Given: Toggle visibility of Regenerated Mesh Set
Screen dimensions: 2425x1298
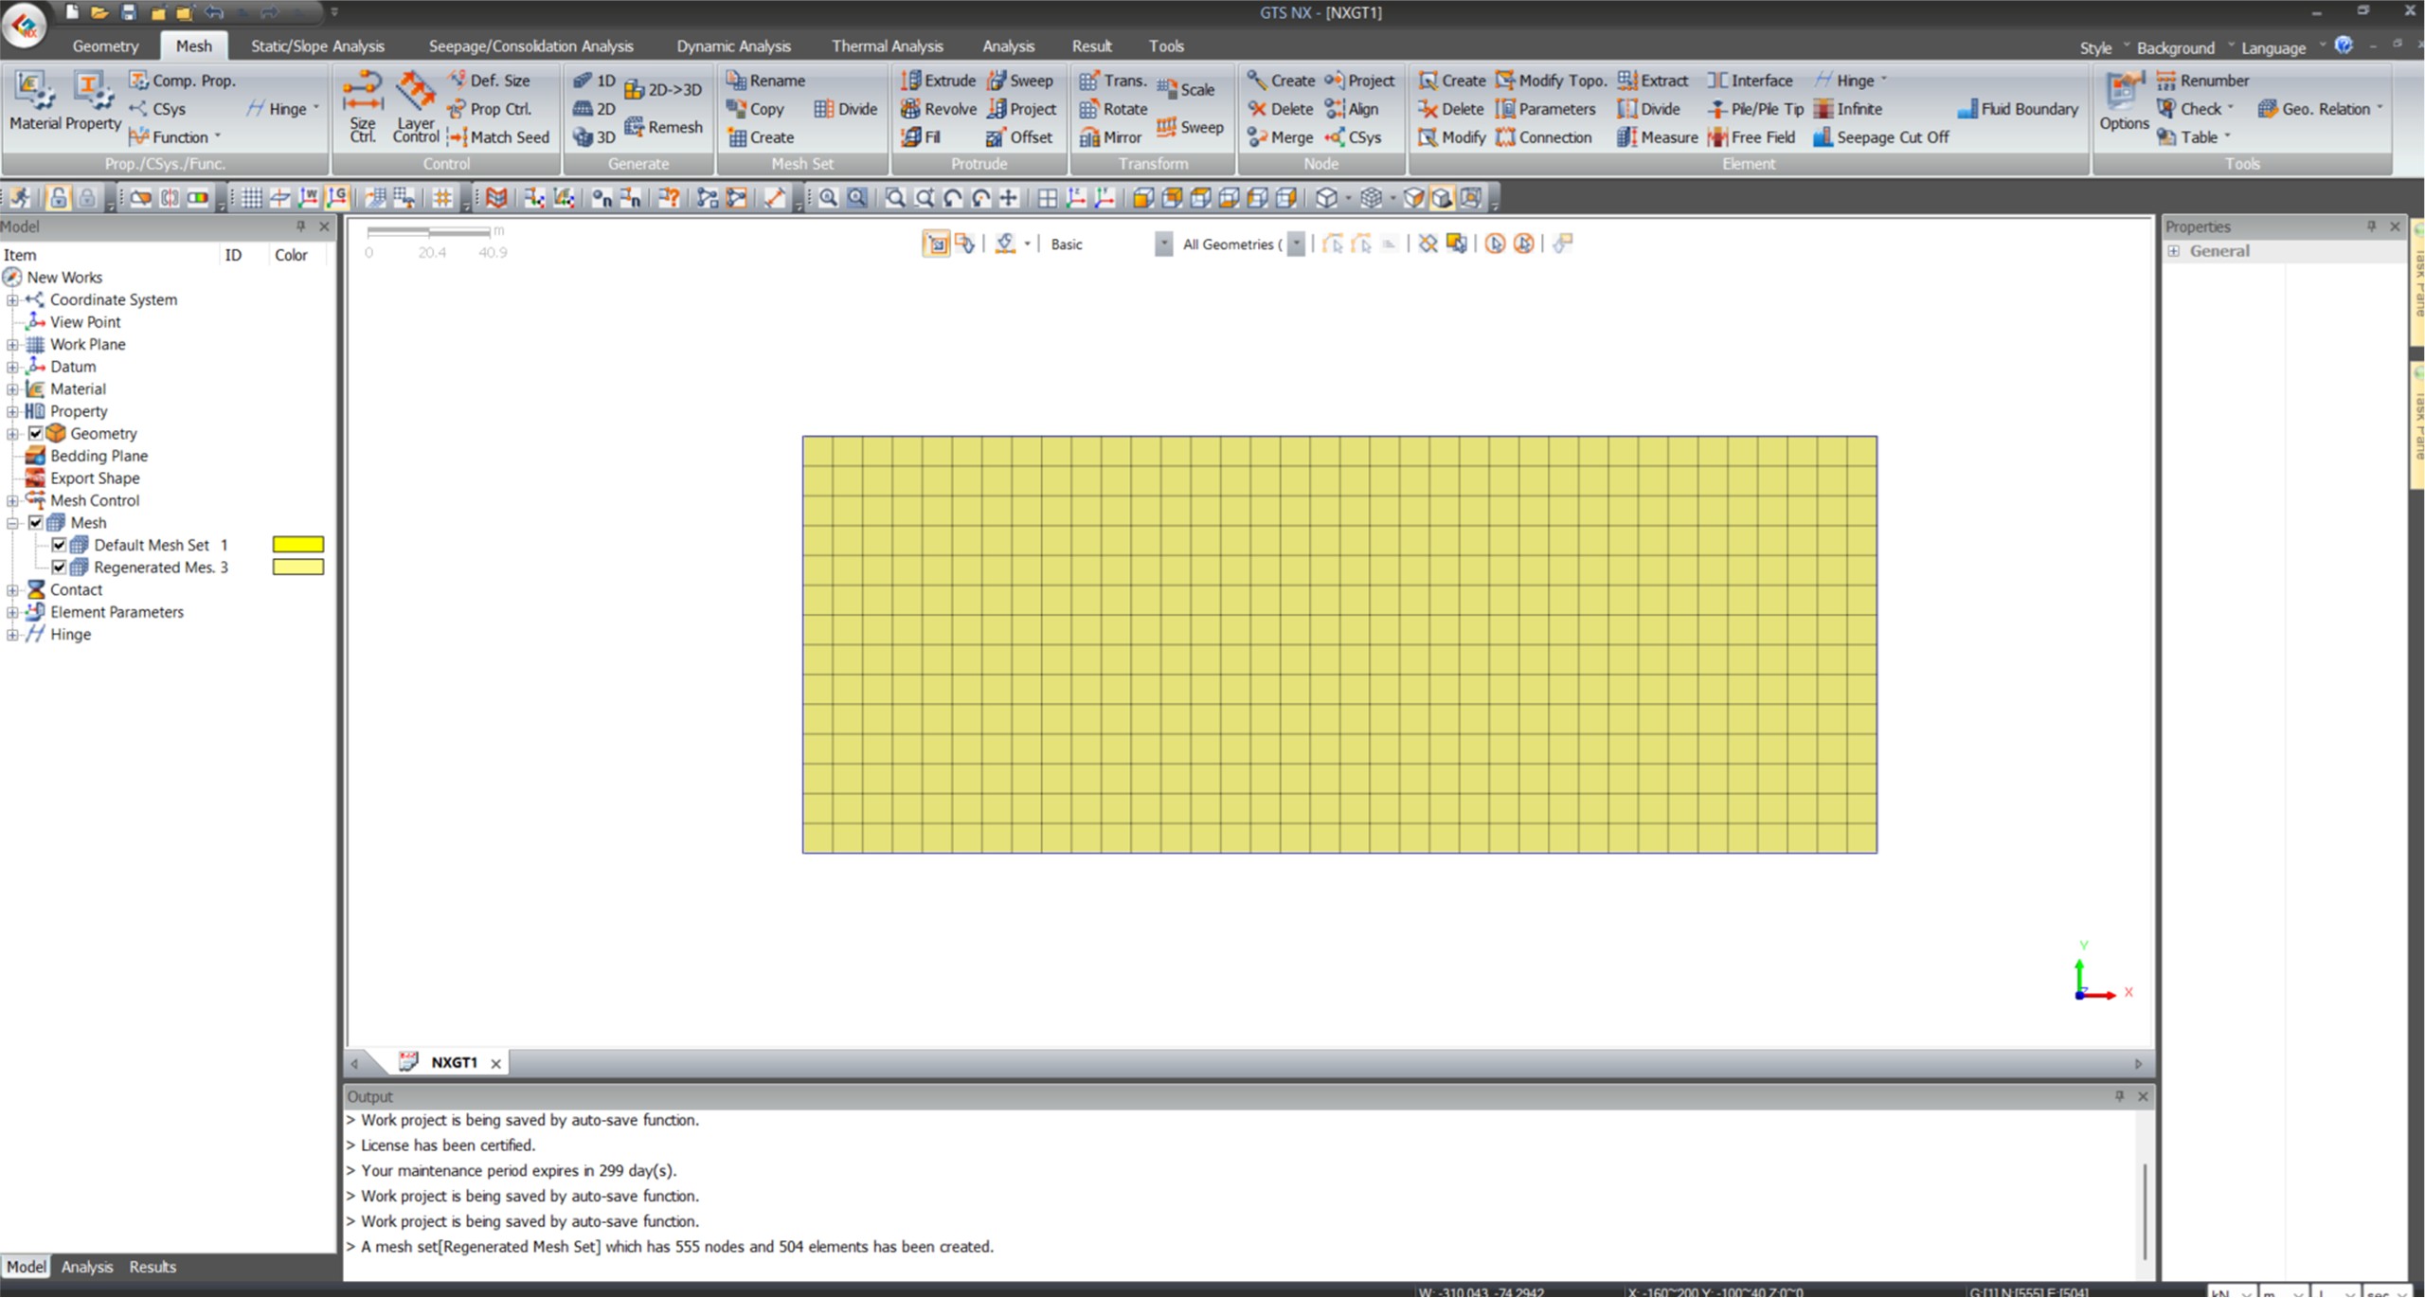Looking at the screenshot, I should point(59,568).
